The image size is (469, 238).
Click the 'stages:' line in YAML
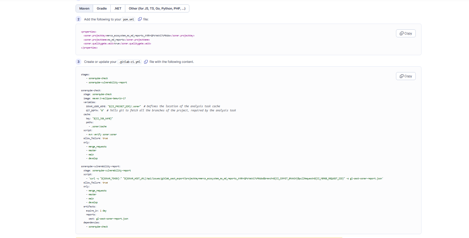(x=85, y=74)
